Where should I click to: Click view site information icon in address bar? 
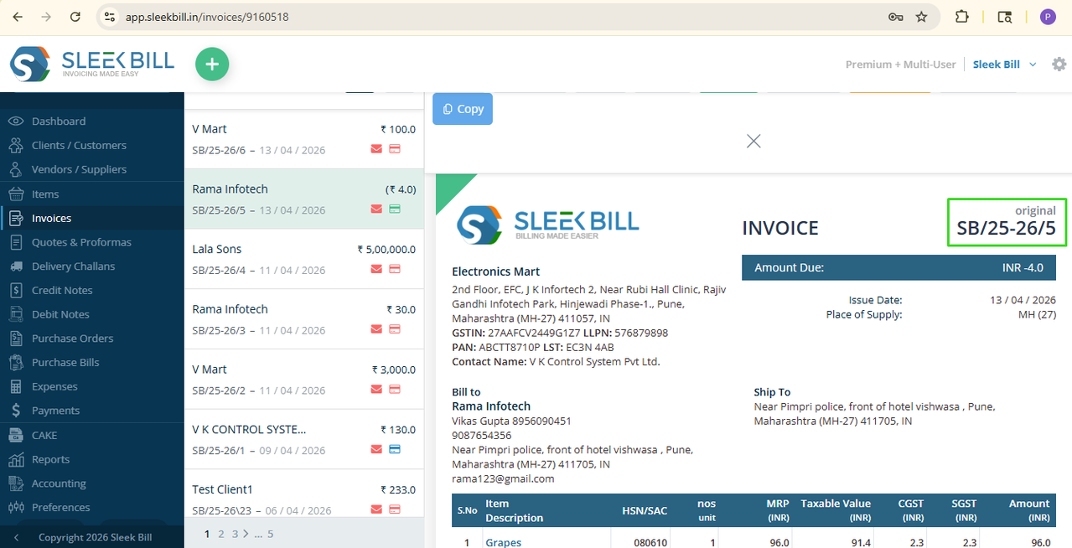(109, 17)
